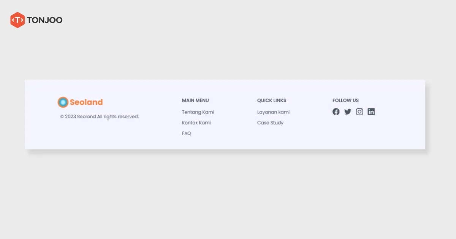Select the Layanan kami link
Viewport: 456px width, 239px height.
[x=273, y=112]
